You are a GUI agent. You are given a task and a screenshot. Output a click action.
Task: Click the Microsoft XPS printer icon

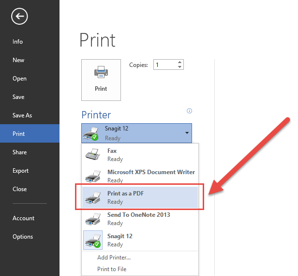[93, 176]
